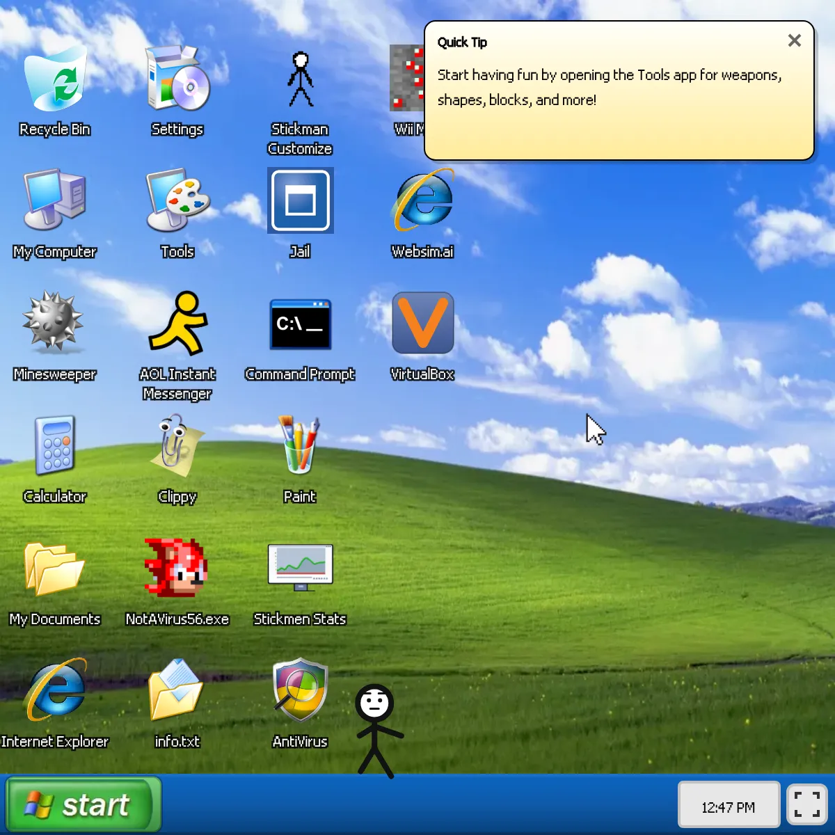
Task: Launch the Tools app
Action: (x=177, y=201)
